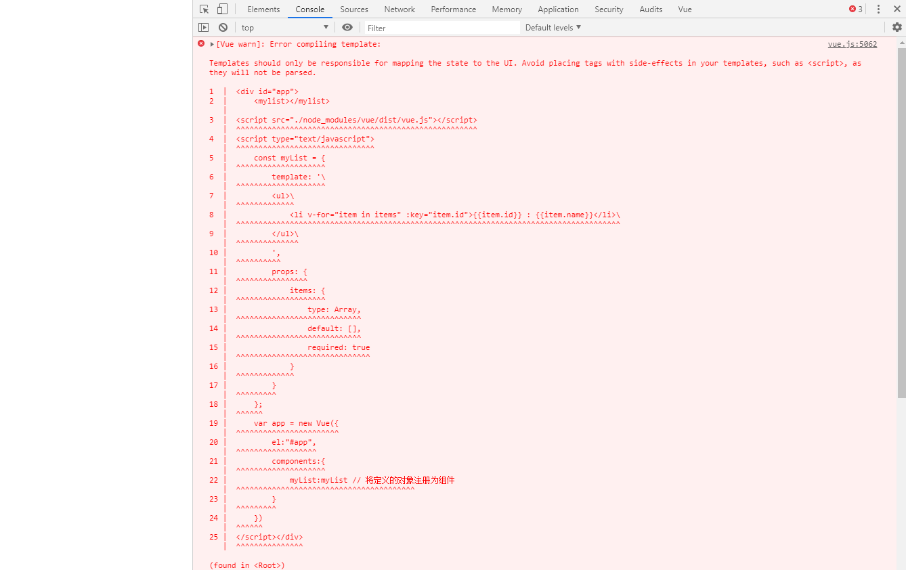This screenshot has height=570, width=906.
Task: Click the 'const myList = {' line
Action: [290, 158]
